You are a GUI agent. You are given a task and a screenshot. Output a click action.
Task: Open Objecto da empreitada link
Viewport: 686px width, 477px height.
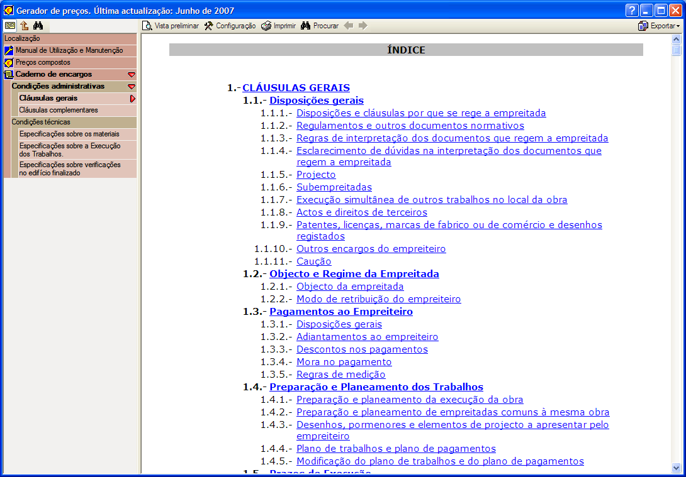(350, 287)
